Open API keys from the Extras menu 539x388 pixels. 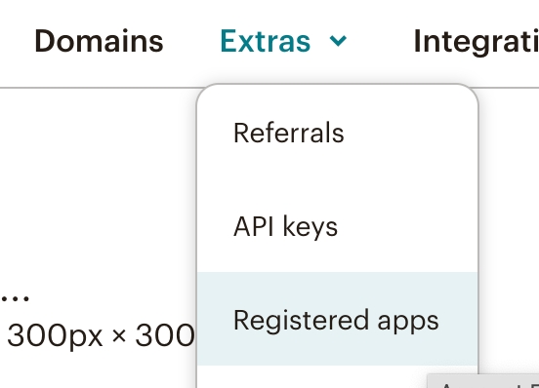coord(337,226)
